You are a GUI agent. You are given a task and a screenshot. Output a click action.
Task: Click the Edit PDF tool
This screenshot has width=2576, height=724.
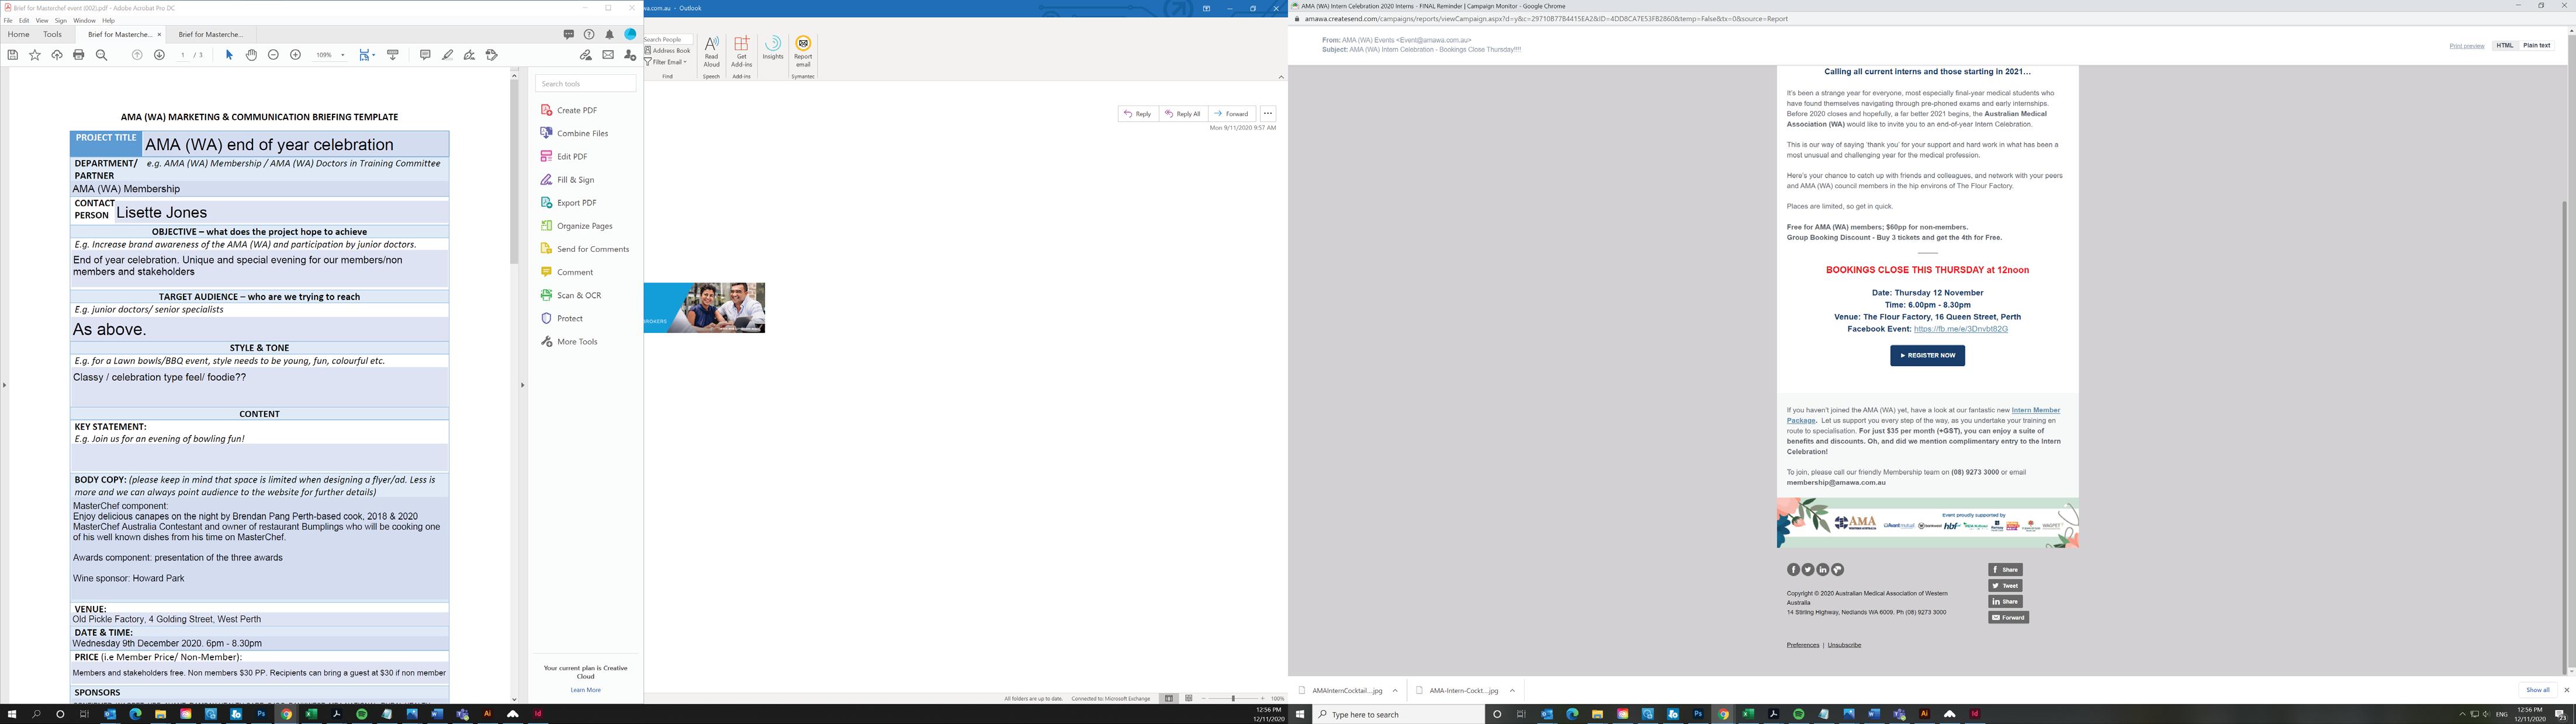(x=572, y=157)
